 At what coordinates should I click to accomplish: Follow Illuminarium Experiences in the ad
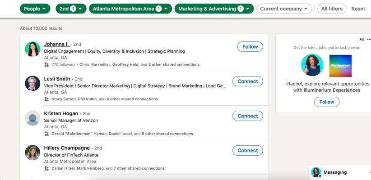pyautogui.click(x=327, y=102)
